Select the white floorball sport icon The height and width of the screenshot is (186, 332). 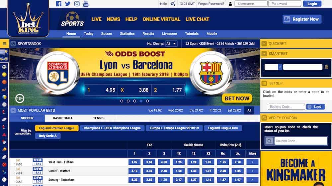4,179
